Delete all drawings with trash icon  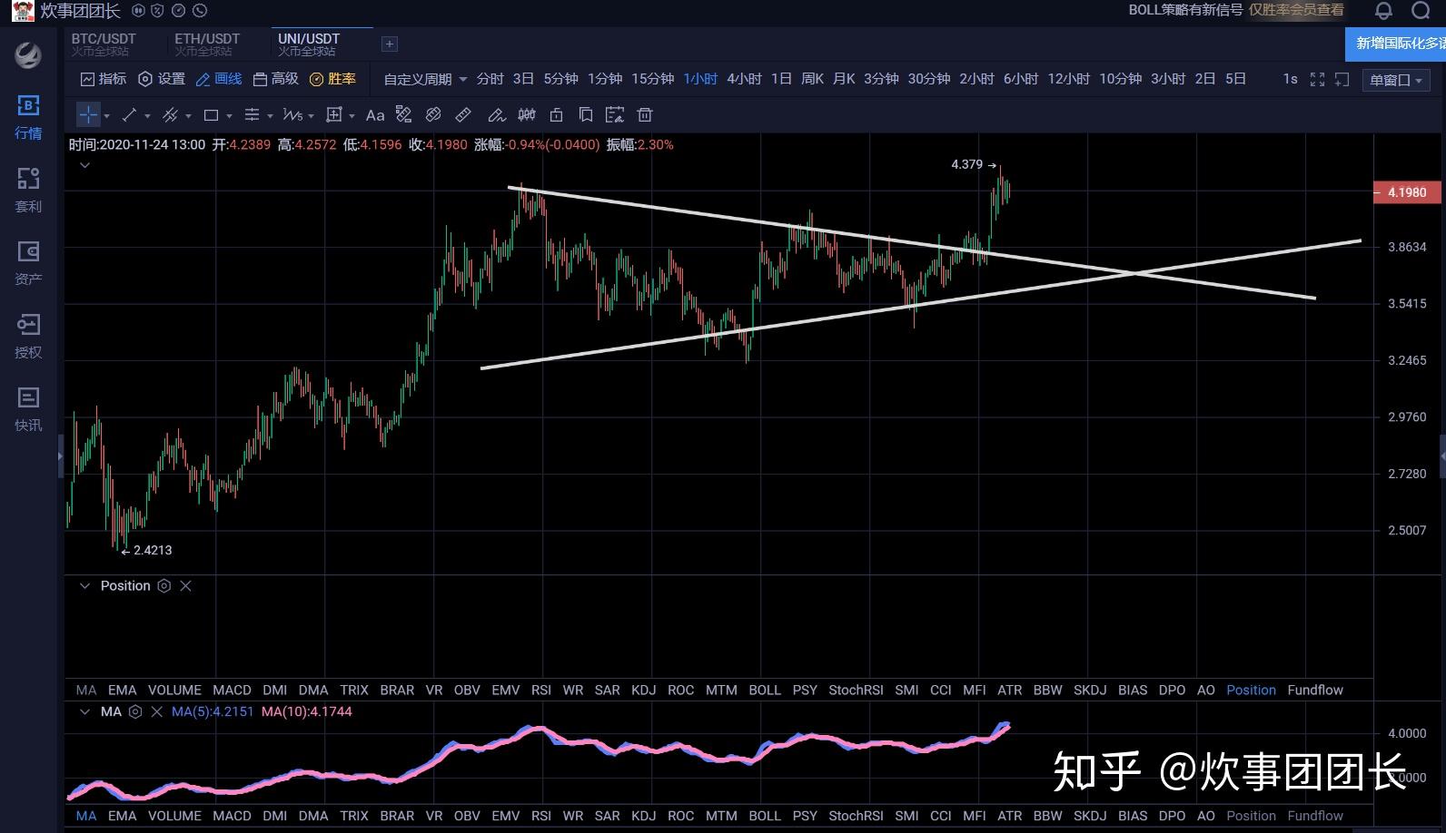[645, 114]
